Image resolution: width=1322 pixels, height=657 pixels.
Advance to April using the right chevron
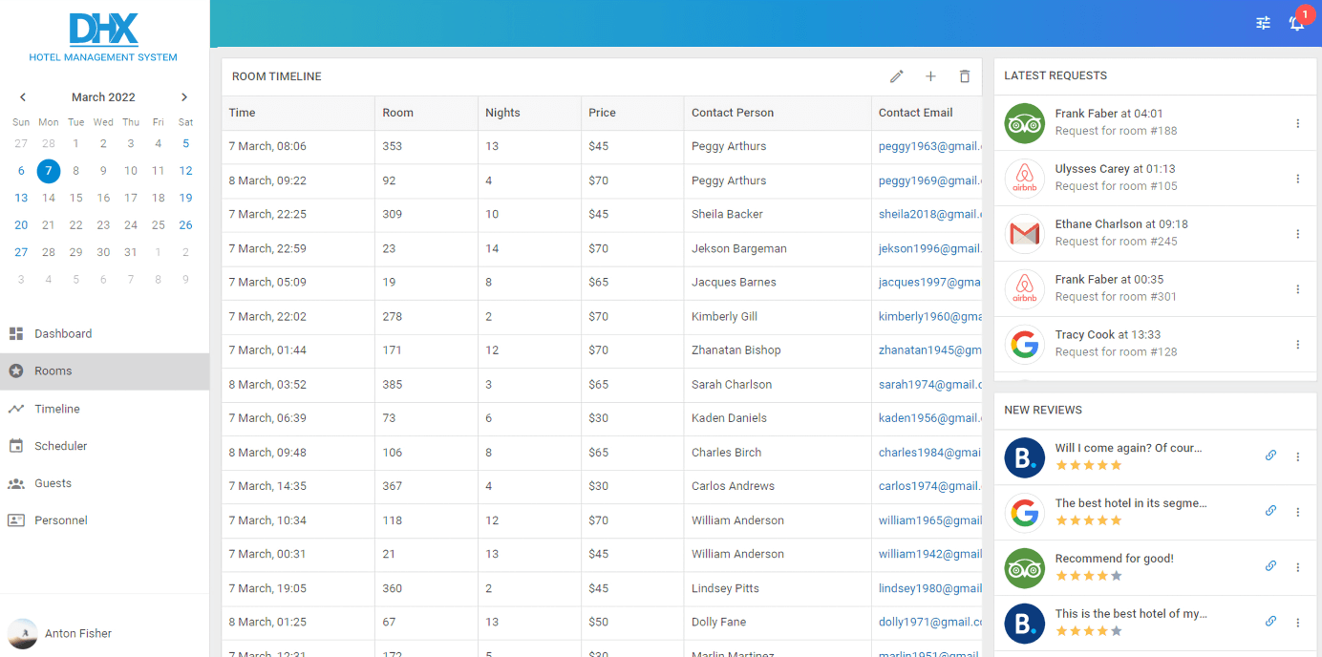click(184, 96)
